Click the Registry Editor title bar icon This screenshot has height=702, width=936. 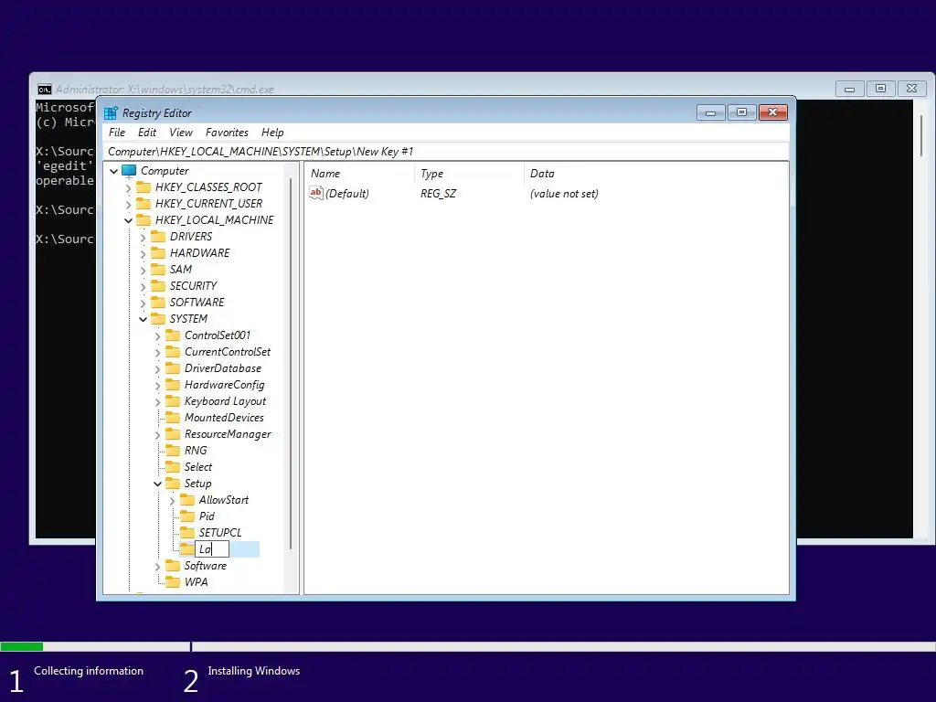point(111,112)
